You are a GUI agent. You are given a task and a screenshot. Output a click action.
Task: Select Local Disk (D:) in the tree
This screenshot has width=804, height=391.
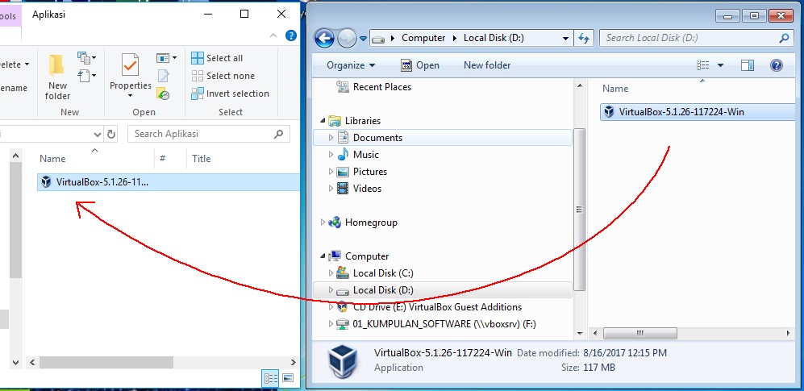click(x=383, y=290)
